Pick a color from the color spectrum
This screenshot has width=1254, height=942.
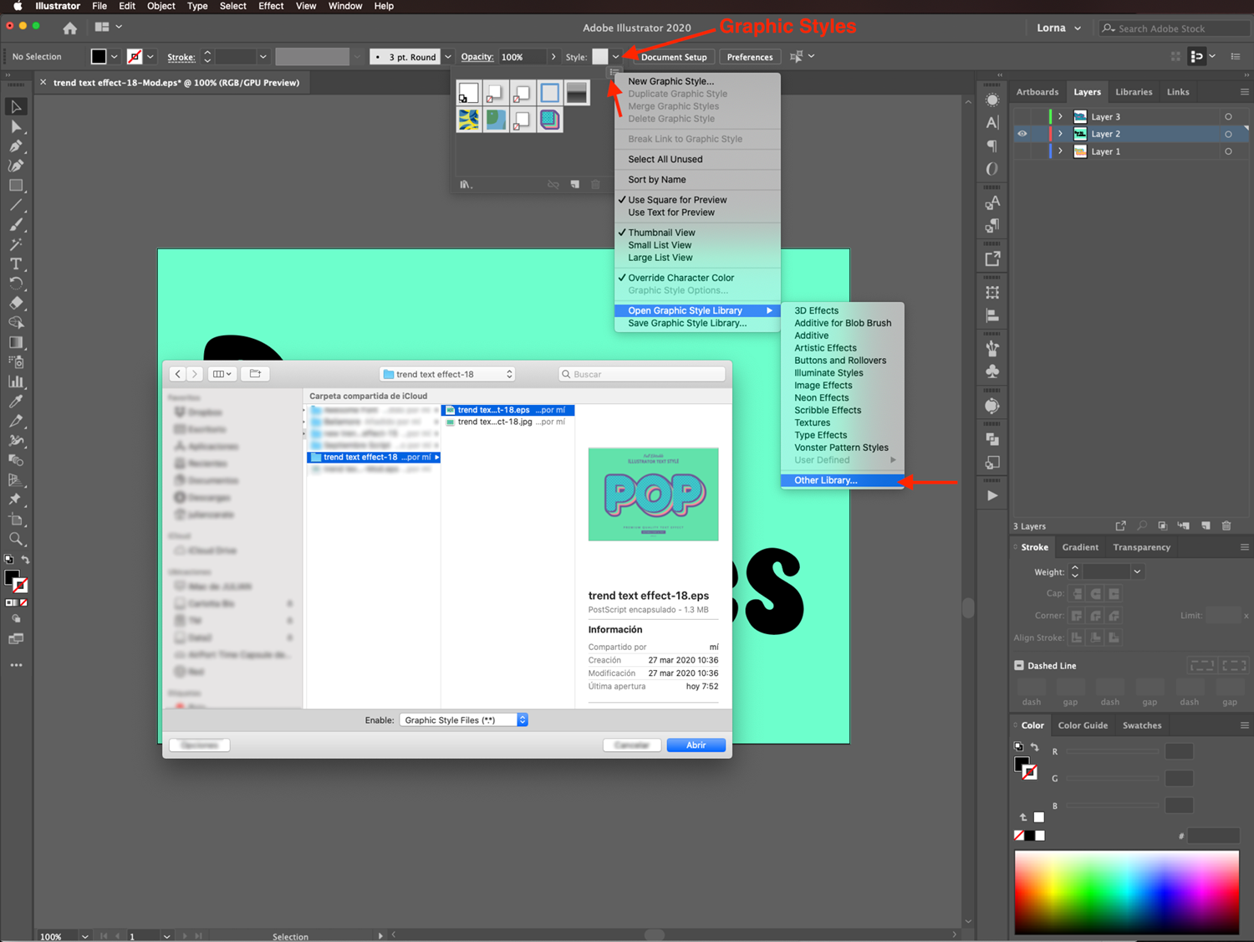tap(1126, 892)
